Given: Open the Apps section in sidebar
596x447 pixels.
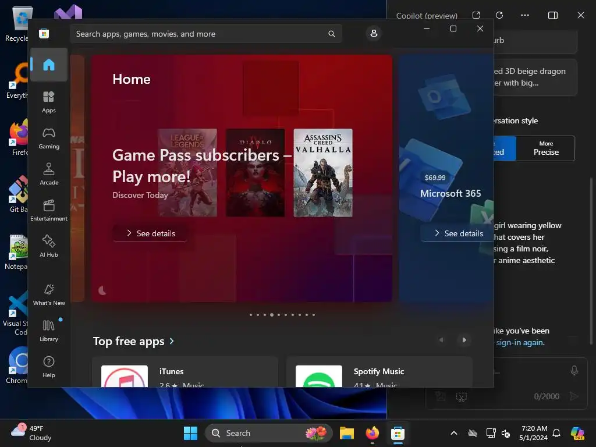Looking at the screenshot, I should click(49, 102).
